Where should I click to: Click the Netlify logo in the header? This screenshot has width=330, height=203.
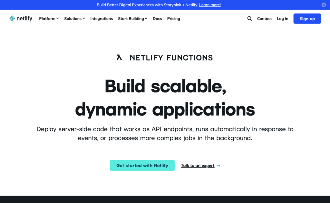(x=21, y=19)
